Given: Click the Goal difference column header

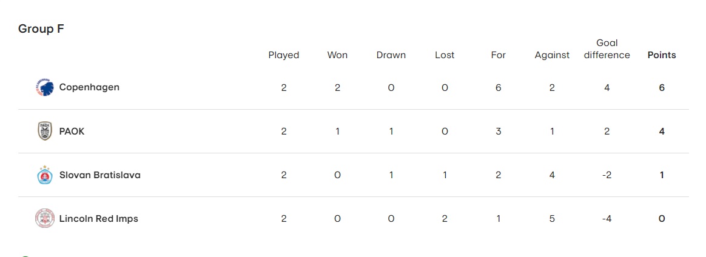Looking at the screenshot, I should [x=607, y=49].
